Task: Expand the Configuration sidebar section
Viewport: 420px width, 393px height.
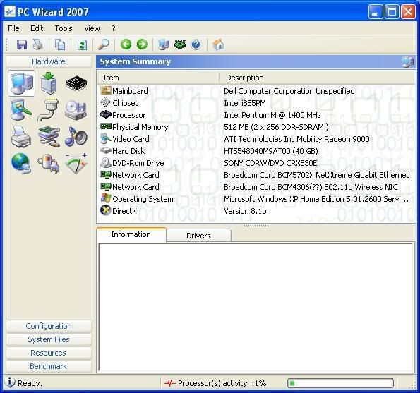Action: 49,326
